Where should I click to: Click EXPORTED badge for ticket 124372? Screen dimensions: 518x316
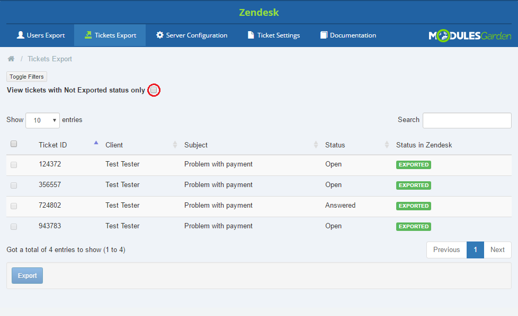click(414, 165)
